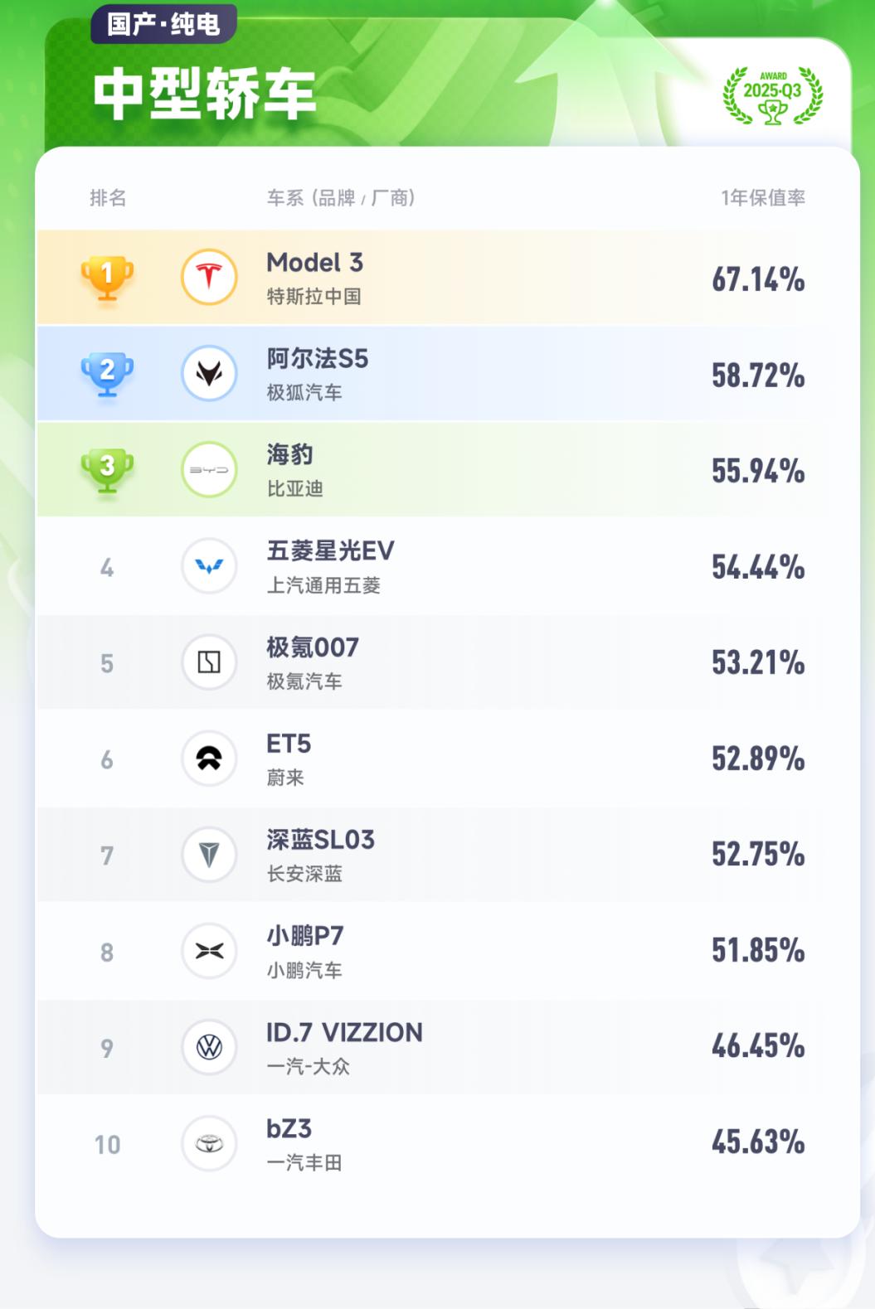Click the 1年保值率 column header

click(x=763, y=197)
